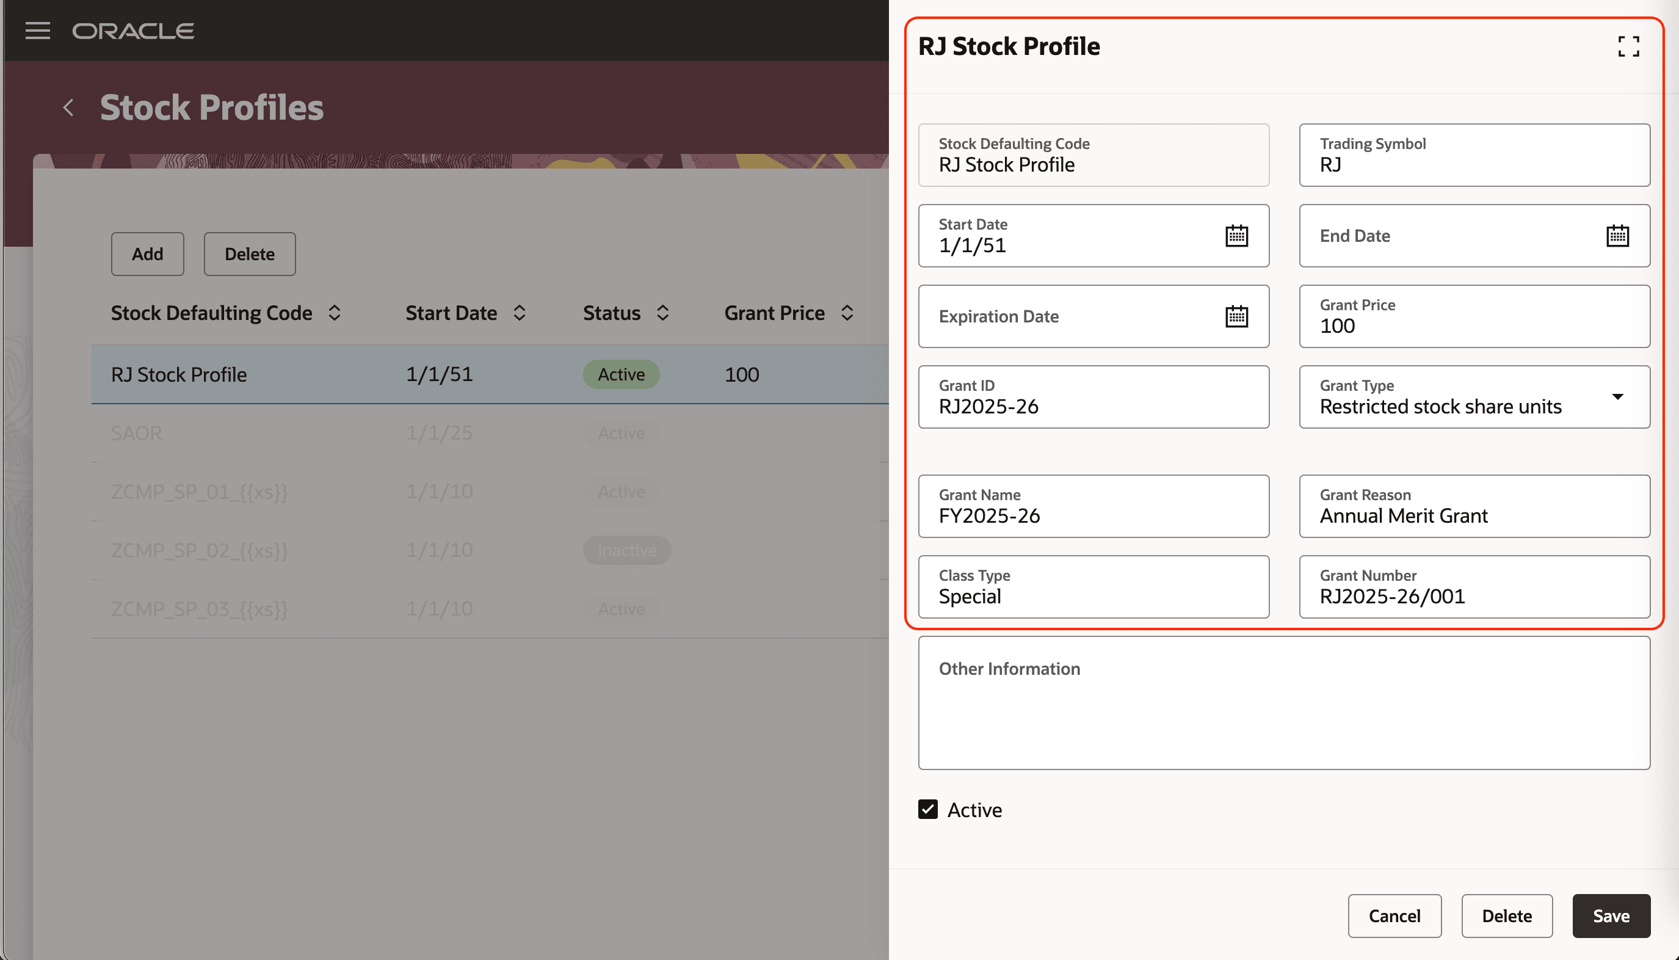Sort the table by Start Date column
Image resolution: width=1679 pixels, height=960 pixels.
[x=520, y=313]
